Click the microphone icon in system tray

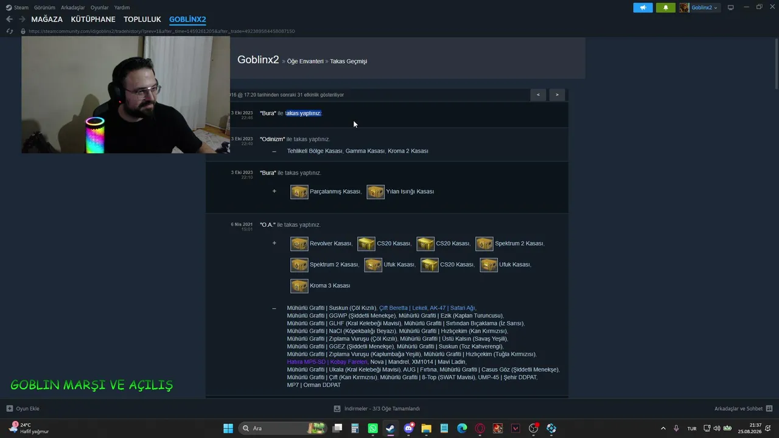tap(676, 428)
